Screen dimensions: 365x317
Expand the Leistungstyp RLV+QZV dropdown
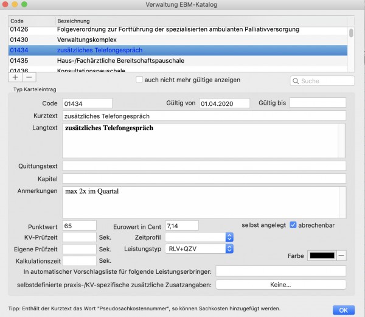tap(200, 249)
